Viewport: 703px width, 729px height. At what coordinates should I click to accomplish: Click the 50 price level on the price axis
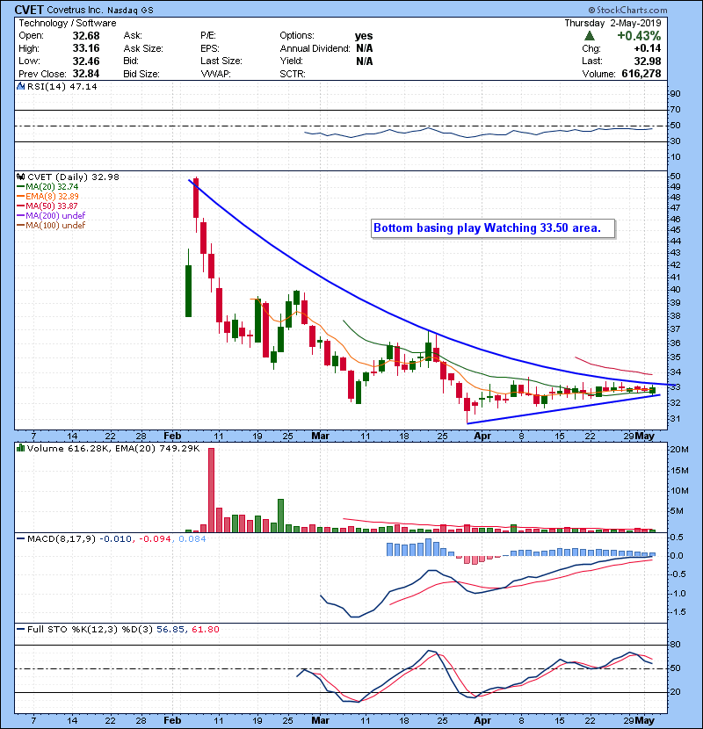(675, 177)
